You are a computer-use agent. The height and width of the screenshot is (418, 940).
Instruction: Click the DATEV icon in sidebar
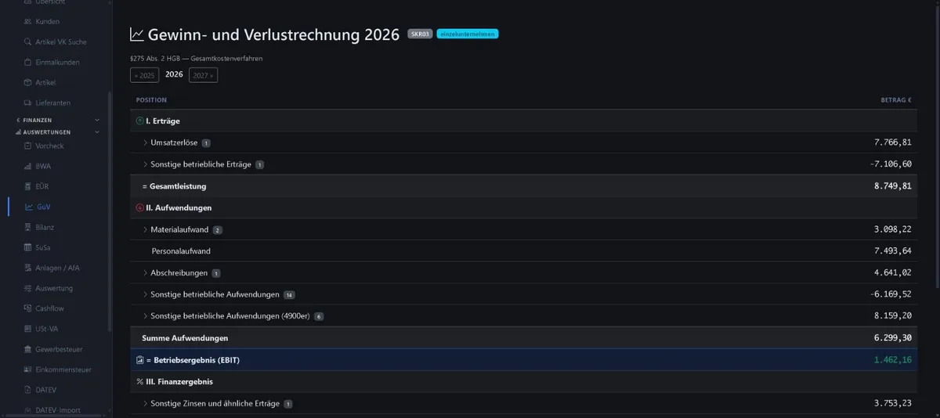pyautogui.click(x=28, y=390)
